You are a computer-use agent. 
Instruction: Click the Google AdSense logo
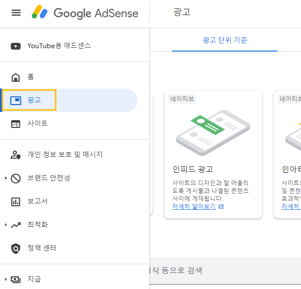coord(85,13)
